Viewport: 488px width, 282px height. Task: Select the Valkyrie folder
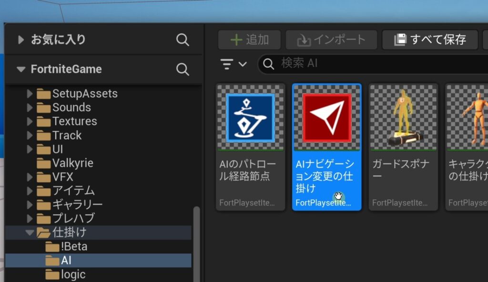(72, 163)
